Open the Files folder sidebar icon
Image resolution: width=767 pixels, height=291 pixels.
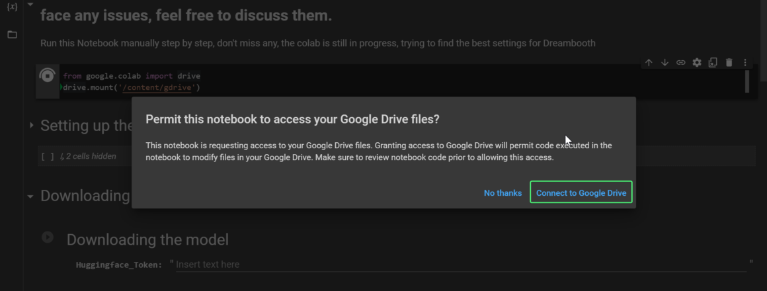coord(12,34)
